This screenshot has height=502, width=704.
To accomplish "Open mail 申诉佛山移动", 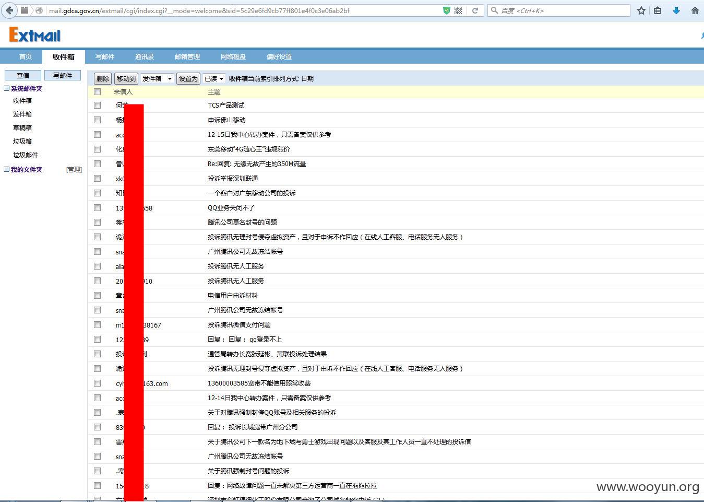I will point(226,120).
